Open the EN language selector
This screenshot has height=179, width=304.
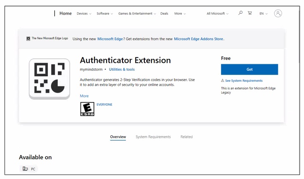[263, 14]
